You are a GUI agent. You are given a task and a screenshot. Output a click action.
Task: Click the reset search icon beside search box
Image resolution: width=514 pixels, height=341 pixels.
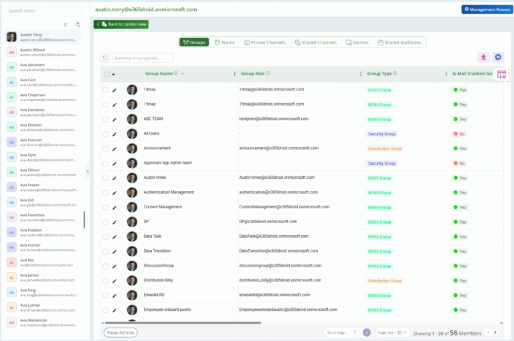[105, 58]
